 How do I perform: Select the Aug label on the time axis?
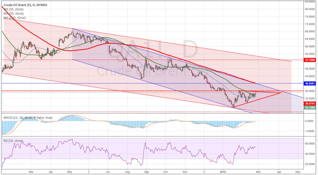(x=127, y=171)
